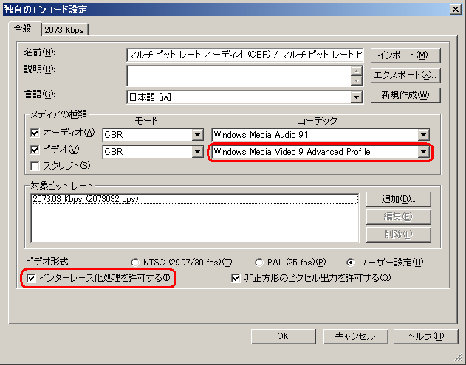
Task: Open the audio CBR mode dropdown arrow
Action: click(x=197, y=135)
